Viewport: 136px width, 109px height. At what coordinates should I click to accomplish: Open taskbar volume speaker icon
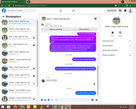point(126,107)
